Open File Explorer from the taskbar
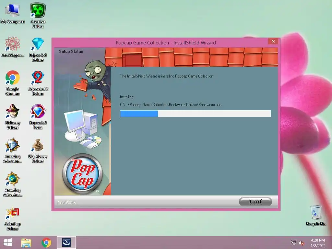This screenshot has width=332, height=249. [26, 243]
